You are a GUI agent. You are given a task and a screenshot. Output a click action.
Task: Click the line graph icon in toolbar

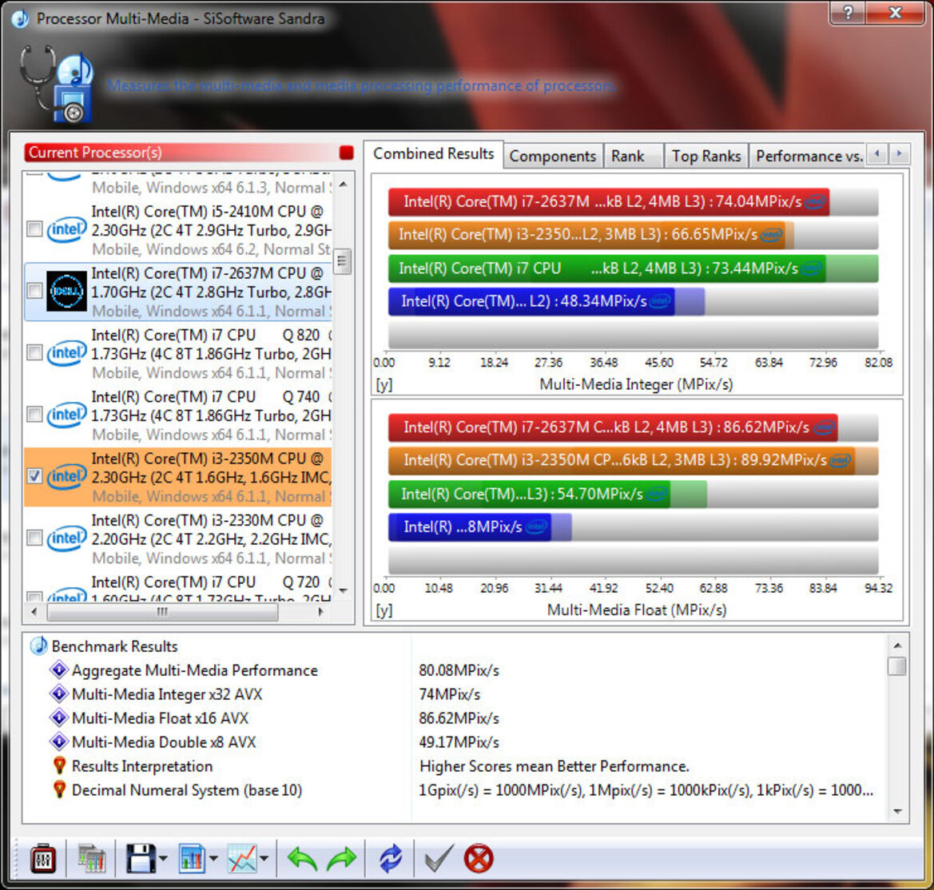point(242,858)
